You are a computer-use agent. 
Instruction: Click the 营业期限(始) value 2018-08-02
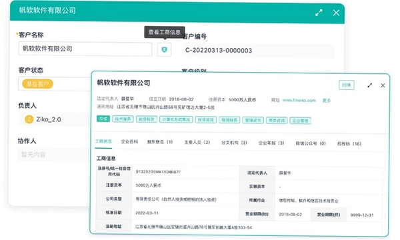pyautogui.click(x=290, y=215)
